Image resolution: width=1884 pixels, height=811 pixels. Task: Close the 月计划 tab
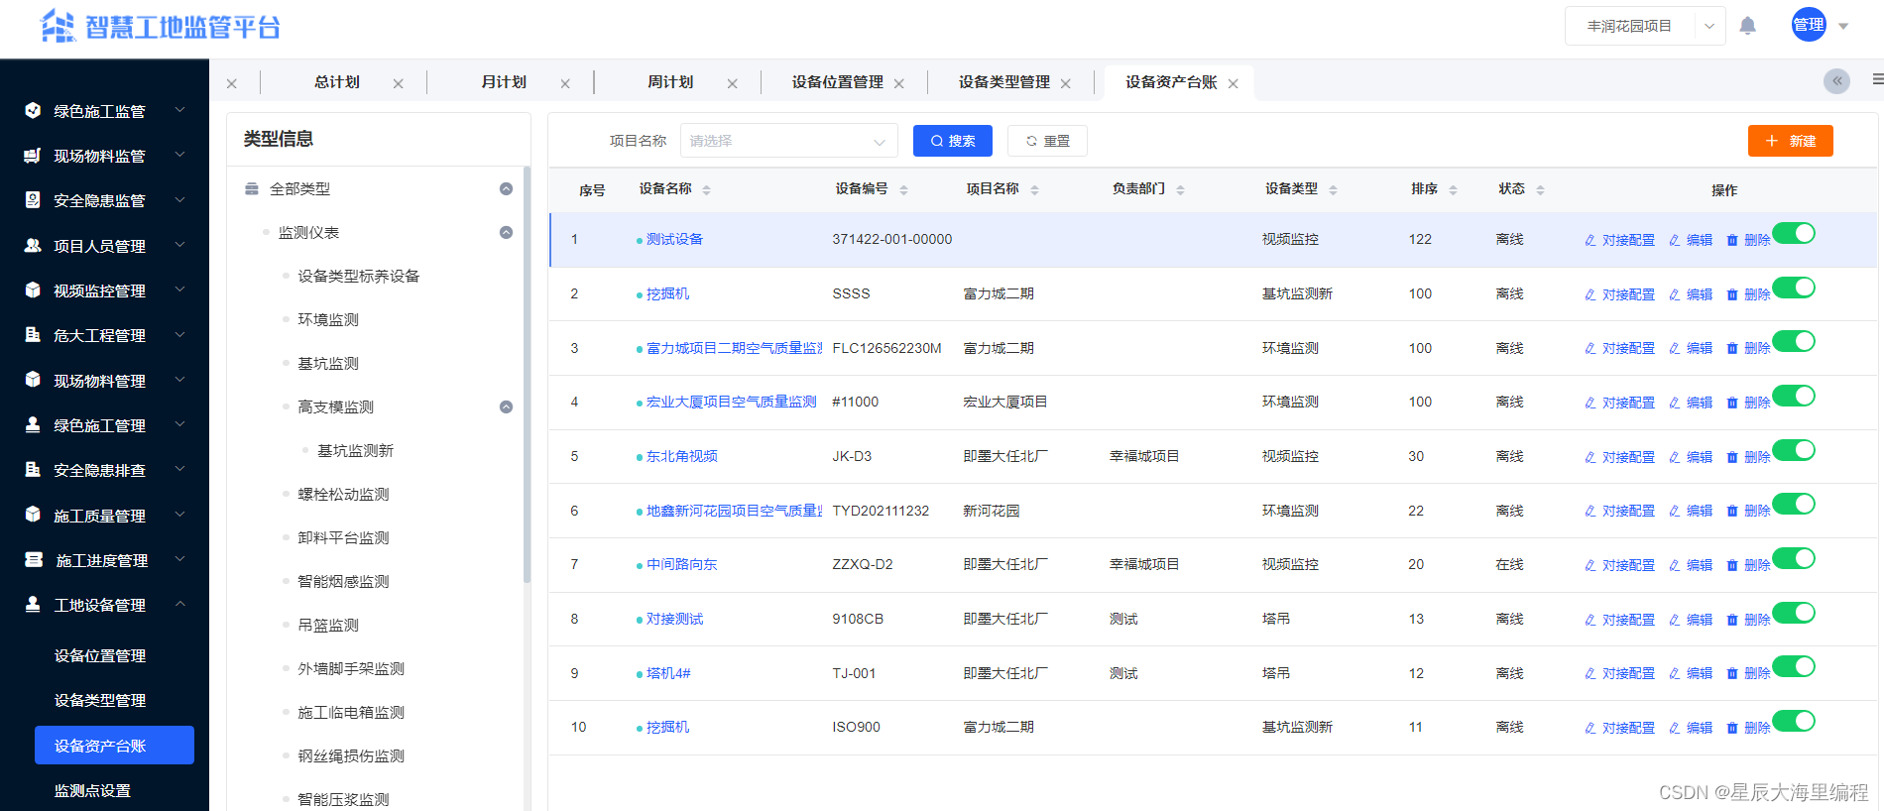point(565,83)
